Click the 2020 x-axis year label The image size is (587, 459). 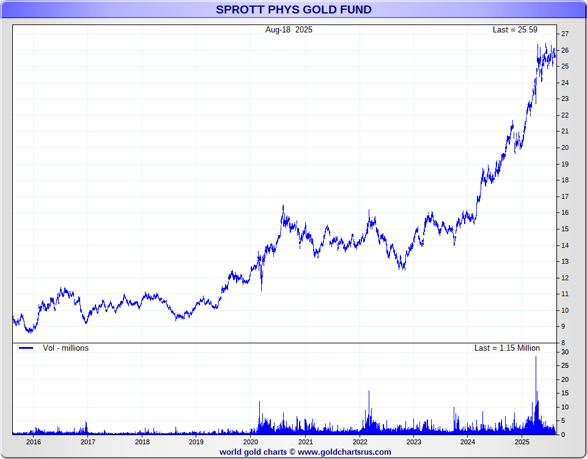[x=251, y=442]
